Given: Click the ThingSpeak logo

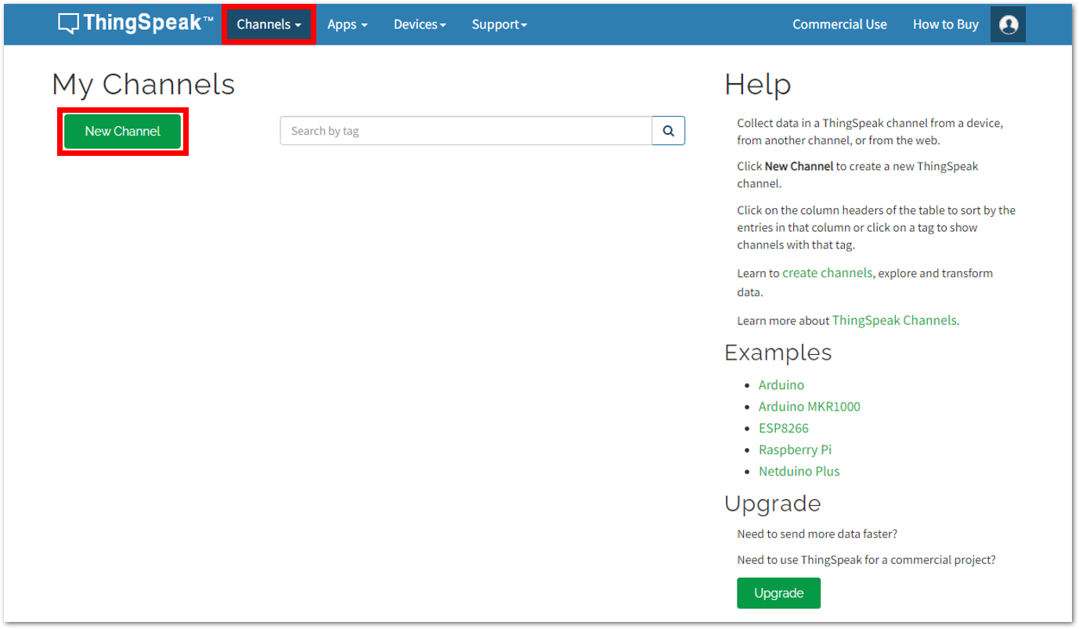Looking at the screenshot, I should tap(135, 23).
